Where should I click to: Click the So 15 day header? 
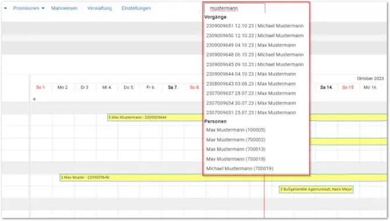(x=348, y=87)
